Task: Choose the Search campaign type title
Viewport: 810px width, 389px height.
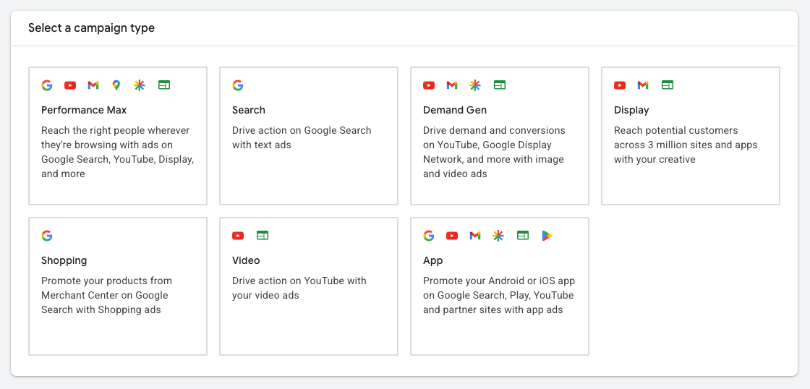Action: coord(249,110)
